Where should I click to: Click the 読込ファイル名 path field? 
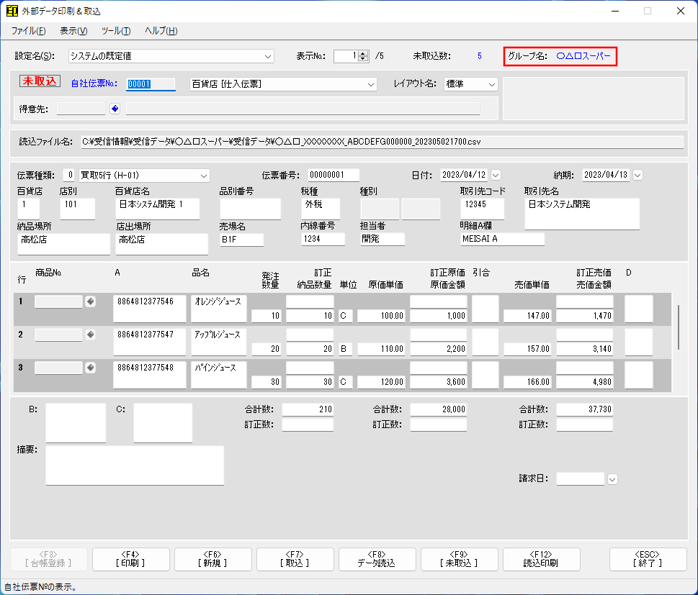(382, 142)
